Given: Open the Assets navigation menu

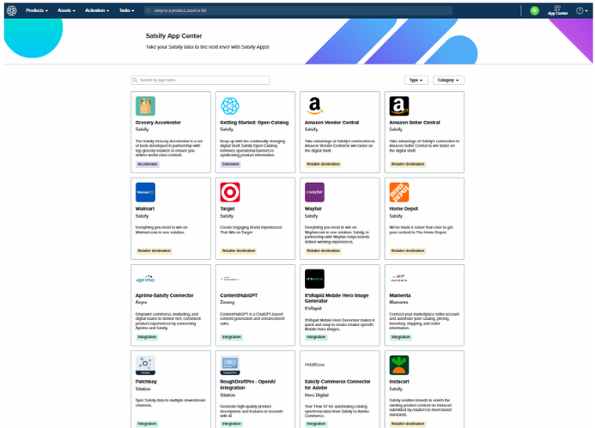Looking at the screenshot, I should (x=67, y=10).
